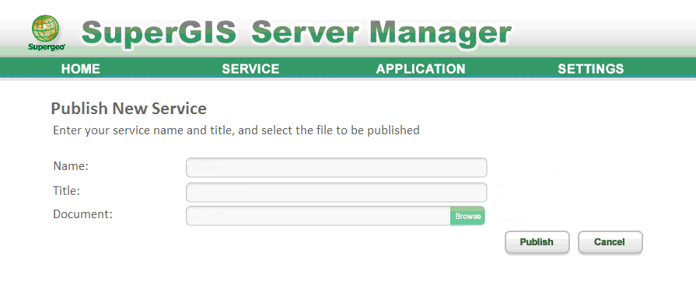Click the Document file path field
This screenshot has width=696, height=295.
(318, 216)
